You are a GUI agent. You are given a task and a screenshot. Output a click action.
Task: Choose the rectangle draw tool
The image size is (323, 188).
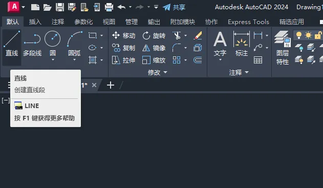click(x=93, y=35)
